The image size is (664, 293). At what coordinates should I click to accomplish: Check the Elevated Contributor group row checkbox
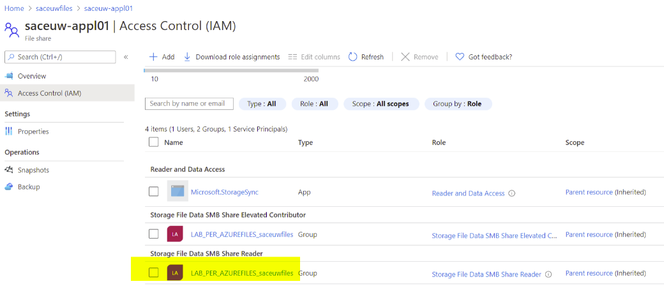tap(154, 234)
